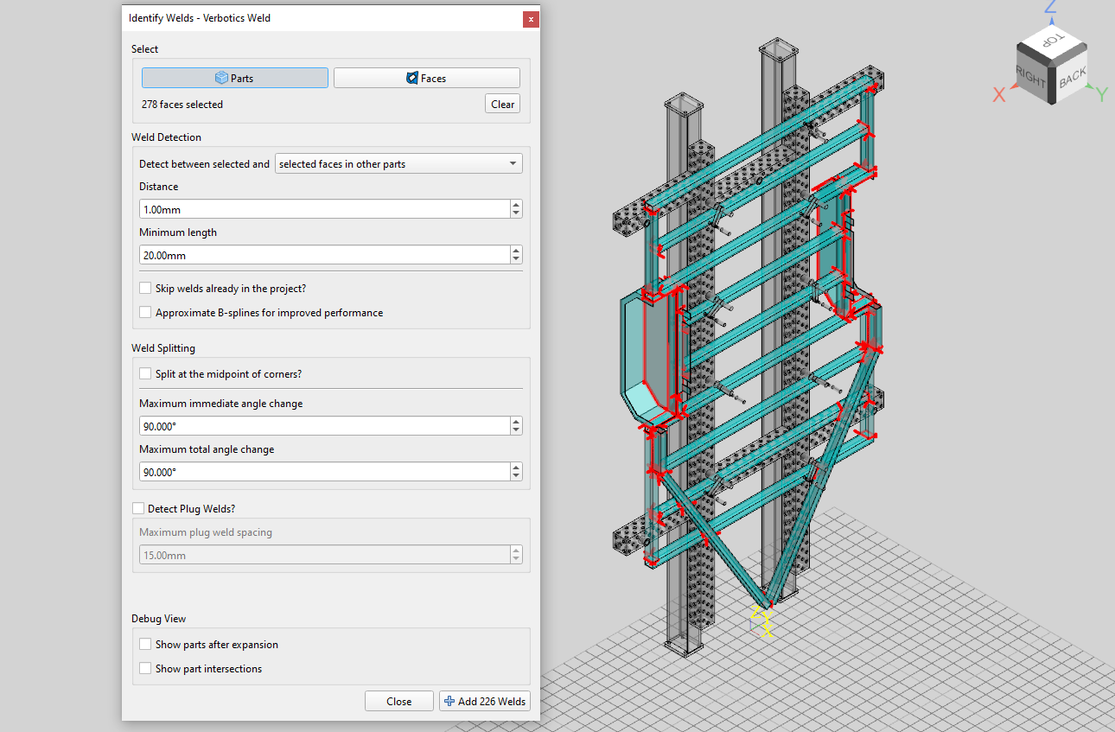The image size is (1115, 732).
Task: Add the 226 detected welds
Action: [485, 701]
